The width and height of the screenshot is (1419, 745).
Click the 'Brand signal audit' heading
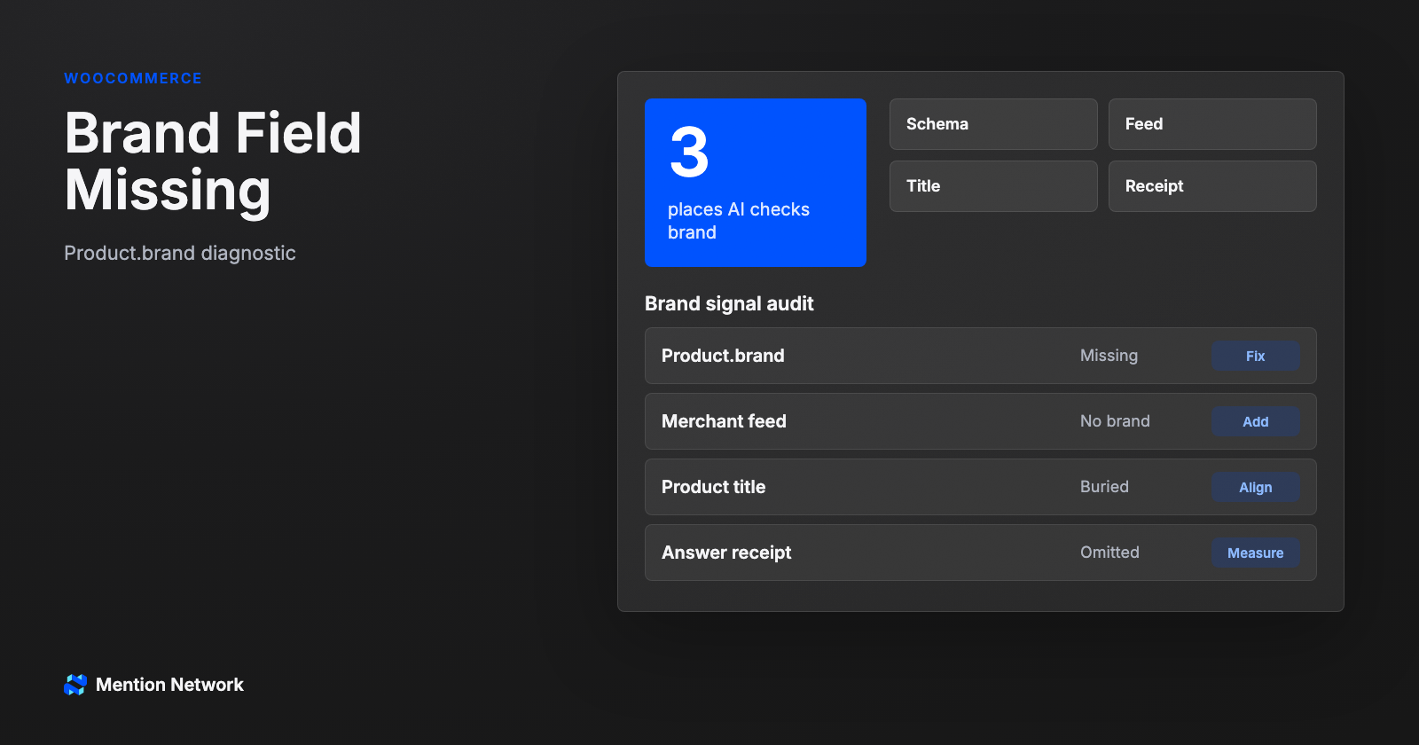pyautogui.click(x=729, y=303)
